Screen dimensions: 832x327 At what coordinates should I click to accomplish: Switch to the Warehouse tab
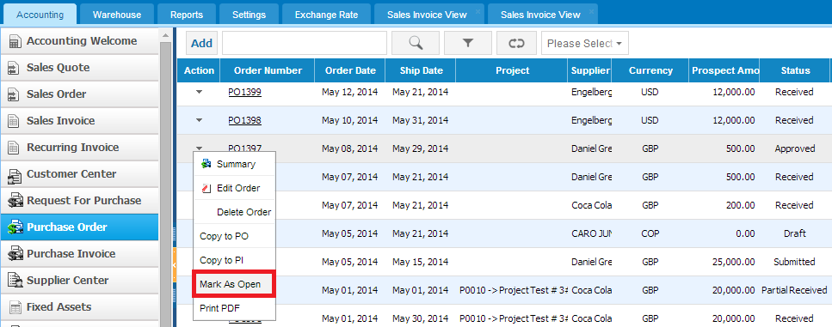117,15
